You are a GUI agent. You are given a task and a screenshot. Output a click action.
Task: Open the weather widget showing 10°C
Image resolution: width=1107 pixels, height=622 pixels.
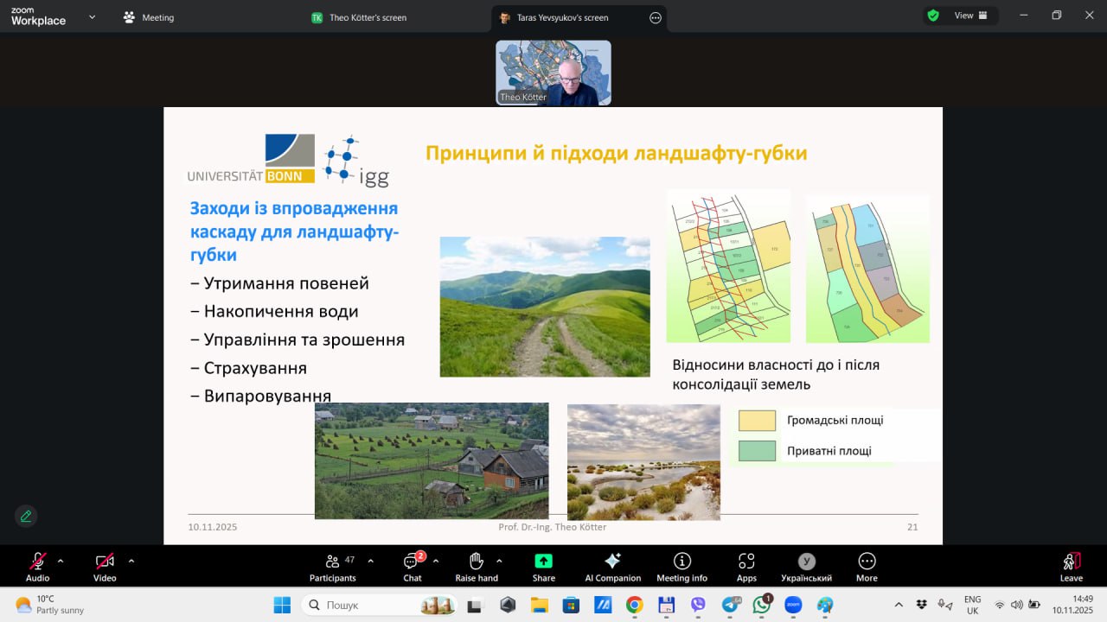(50, 605)
